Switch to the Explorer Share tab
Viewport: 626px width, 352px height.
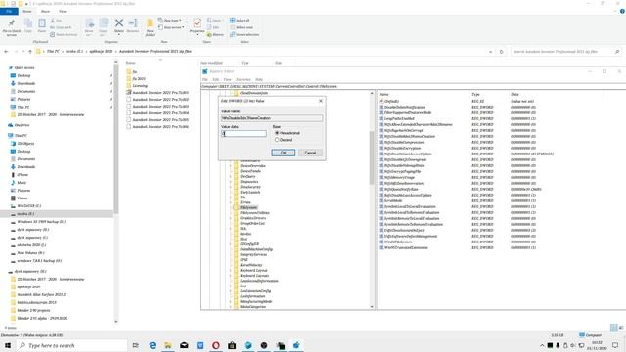pyautogui.click(x=46, y=11)
